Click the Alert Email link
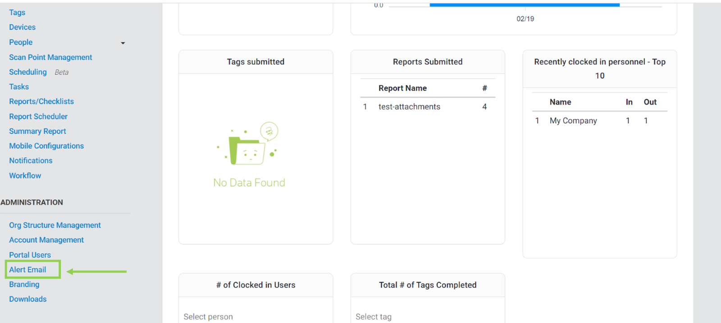This screenshot has width=721, height=323. click(27, 270)
